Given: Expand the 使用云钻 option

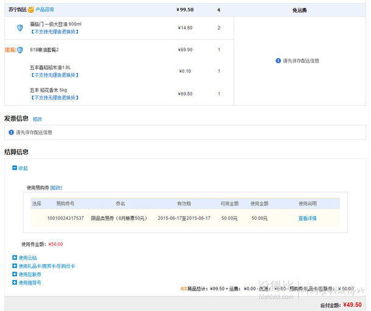Looking at the screenshot, I should tap(24, 258).
